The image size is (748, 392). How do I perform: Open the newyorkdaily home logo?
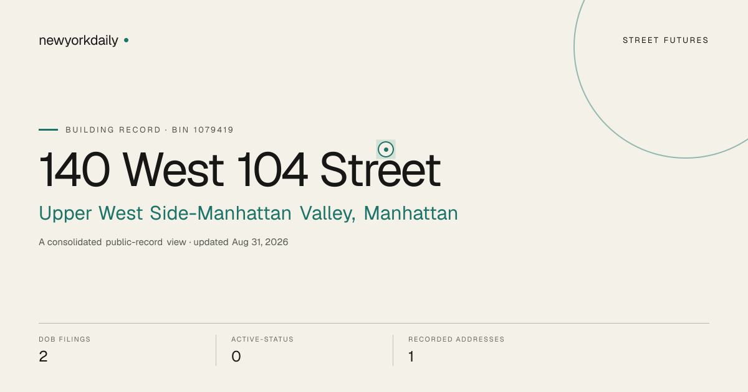pyautogui.click(x=79, y=40)
